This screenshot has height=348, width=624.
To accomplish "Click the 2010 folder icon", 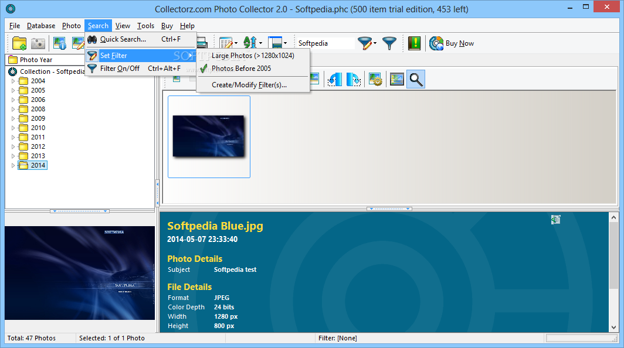I will pyautogui.click(x=24, y=128).
